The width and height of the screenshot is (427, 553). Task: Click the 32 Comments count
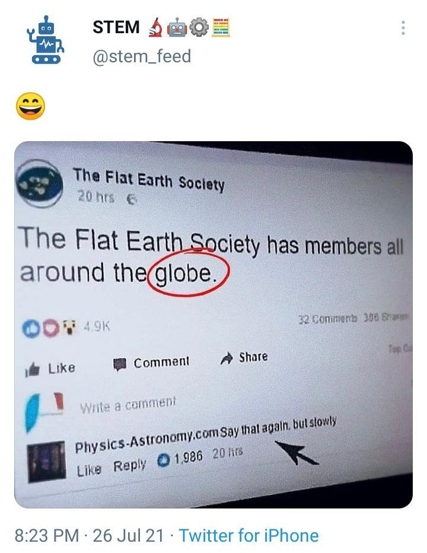click(x=327, y=319)
